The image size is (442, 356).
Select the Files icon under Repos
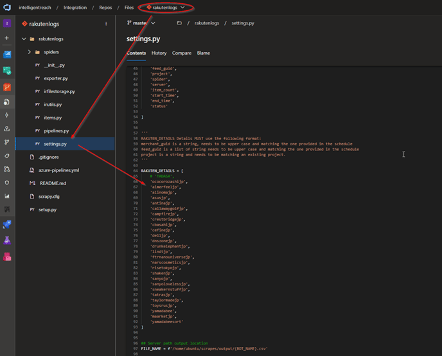(7, 102)
